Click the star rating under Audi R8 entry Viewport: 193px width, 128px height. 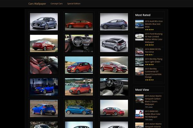pyautogui.click(x=149, y=29)
